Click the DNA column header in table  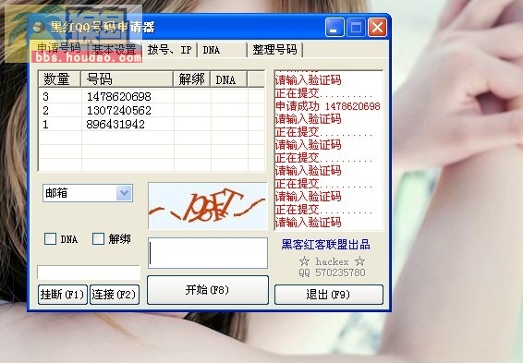(229, 79)
